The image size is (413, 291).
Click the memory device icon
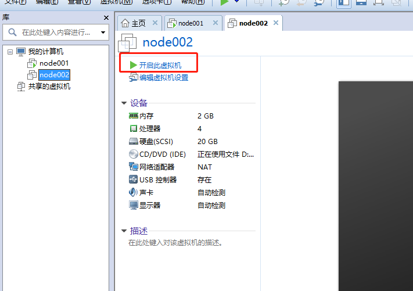tap(134, 116)
